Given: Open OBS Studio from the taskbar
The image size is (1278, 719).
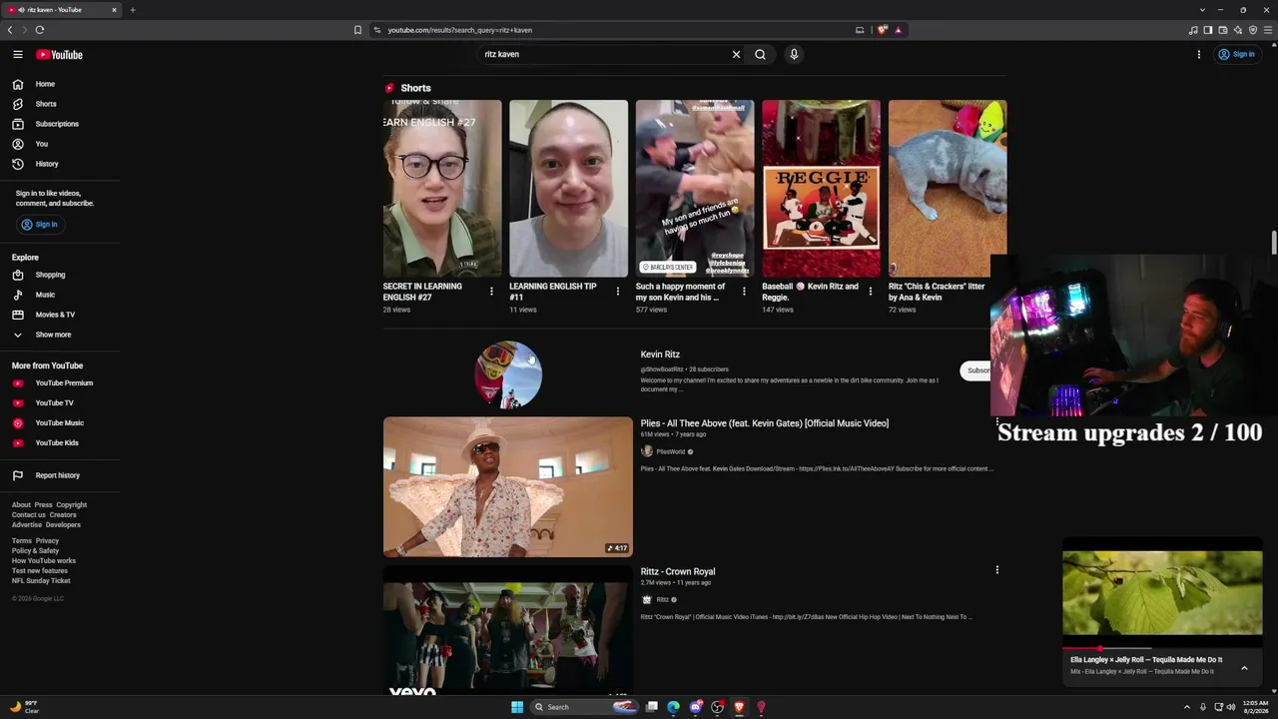Looking at the screenshot, I should point(717,707).
